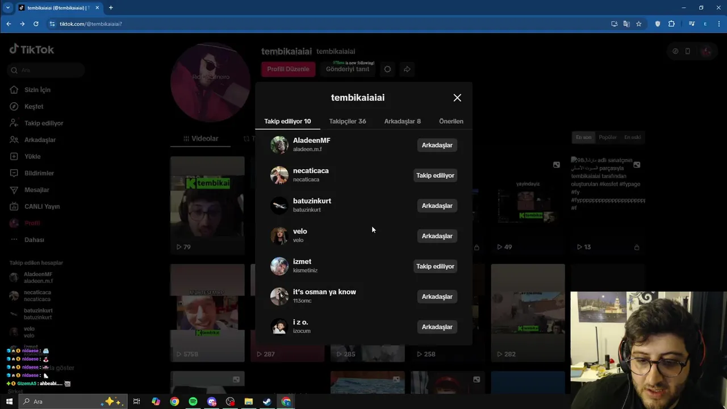Image resolution: width=727 pixels, height=409 pixels.
Task: Open Chrome three-dot menu
Action: (718, 24)
